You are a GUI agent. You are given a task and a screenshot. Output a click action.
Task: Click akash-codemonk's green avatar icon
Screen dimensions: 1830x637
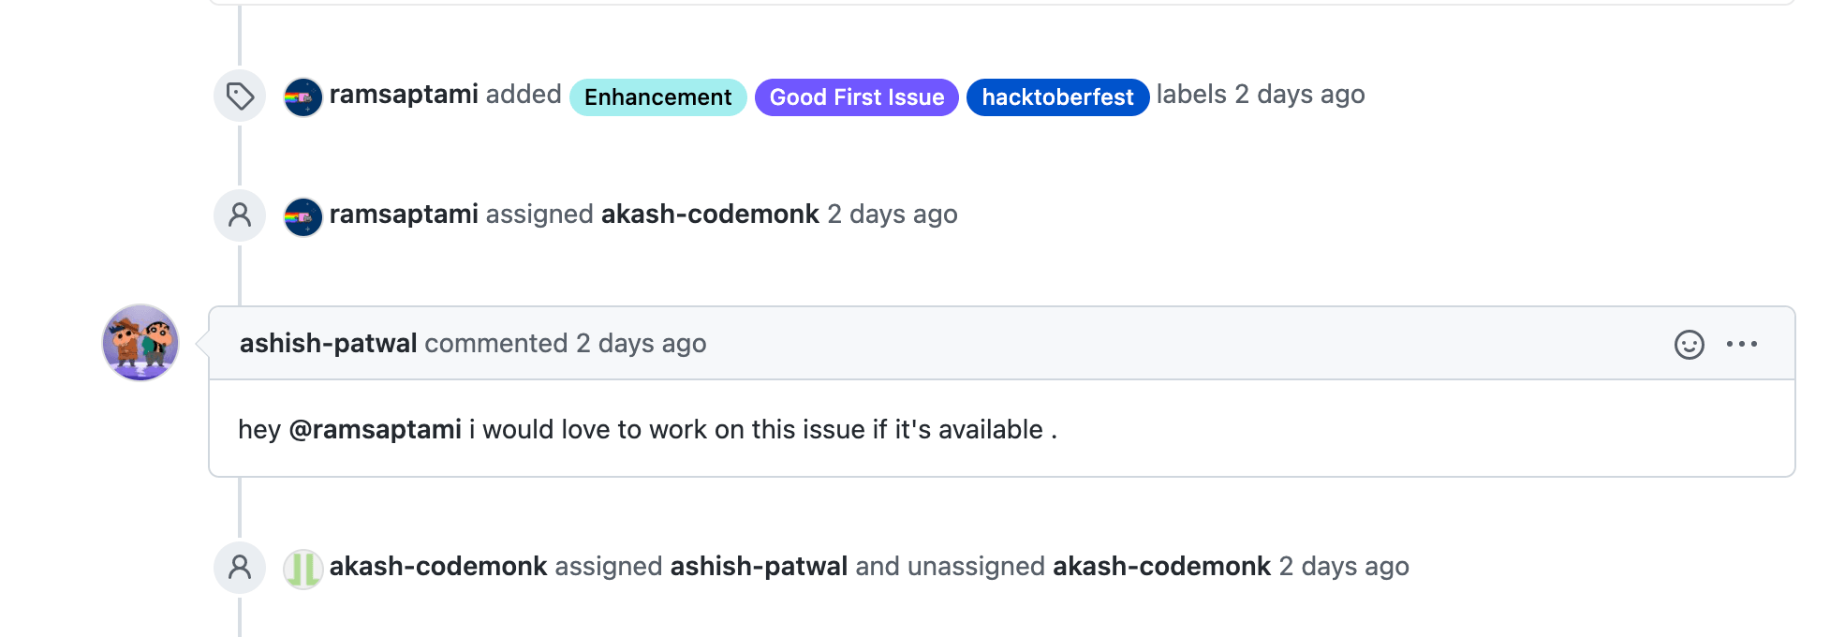pyautogui.click(x=303, y=569)
